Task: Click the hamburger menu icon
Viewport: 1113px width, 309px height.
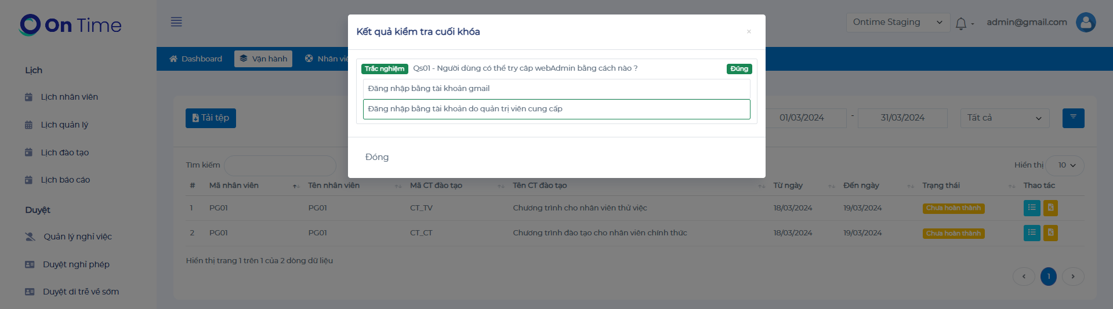Action: [x=176, y=22]
